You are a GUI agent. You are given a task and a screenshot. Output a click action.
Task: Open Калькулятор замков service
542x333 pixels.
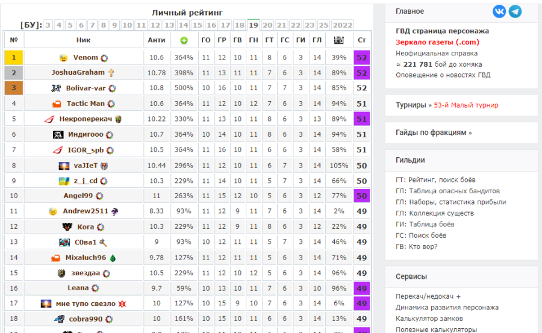(429, 319)
